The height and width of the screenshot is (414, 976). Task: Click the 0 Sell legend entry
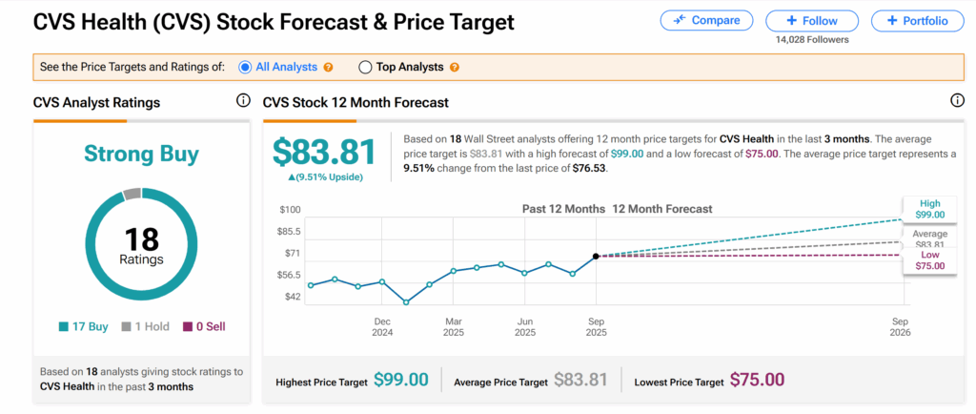click(204, 326)
